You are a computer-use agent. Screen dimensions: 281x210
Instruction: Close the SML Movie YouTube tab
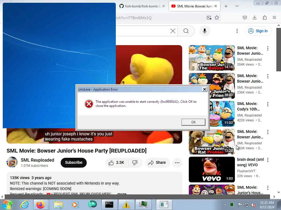[216, 6]
